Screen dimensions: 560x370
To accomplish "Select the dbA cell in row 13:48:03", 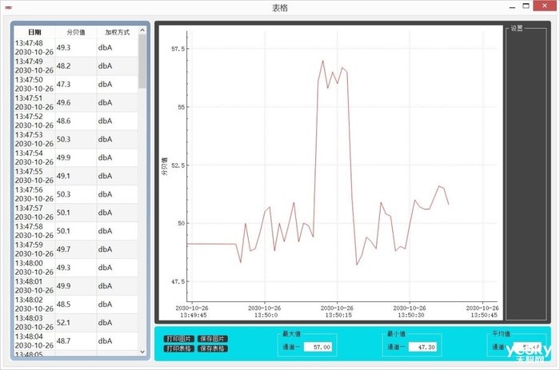I will tap(117, 323).
